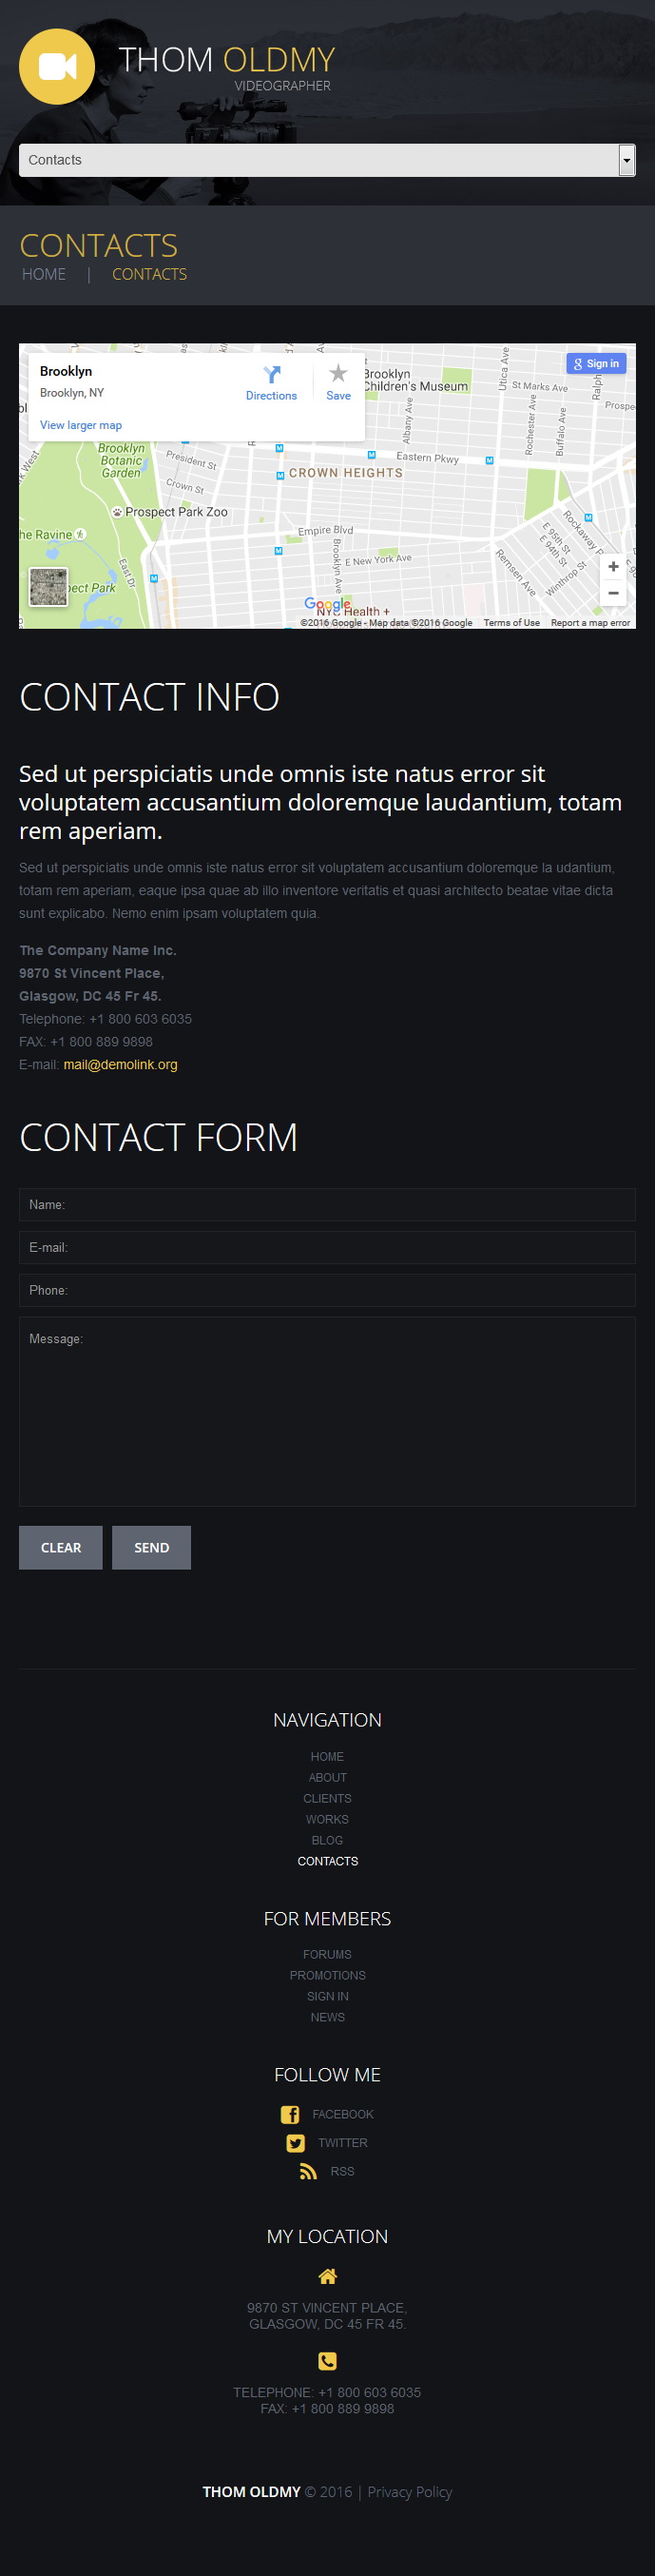Switch the map to the satellite view thumbnail

coord(48,587)
